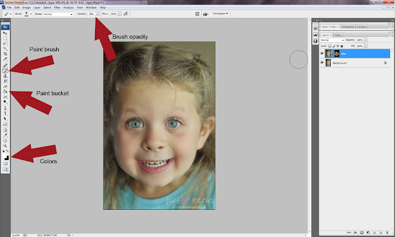
Task: Toggle link between blur layer and mask
Action: (333, 54)
